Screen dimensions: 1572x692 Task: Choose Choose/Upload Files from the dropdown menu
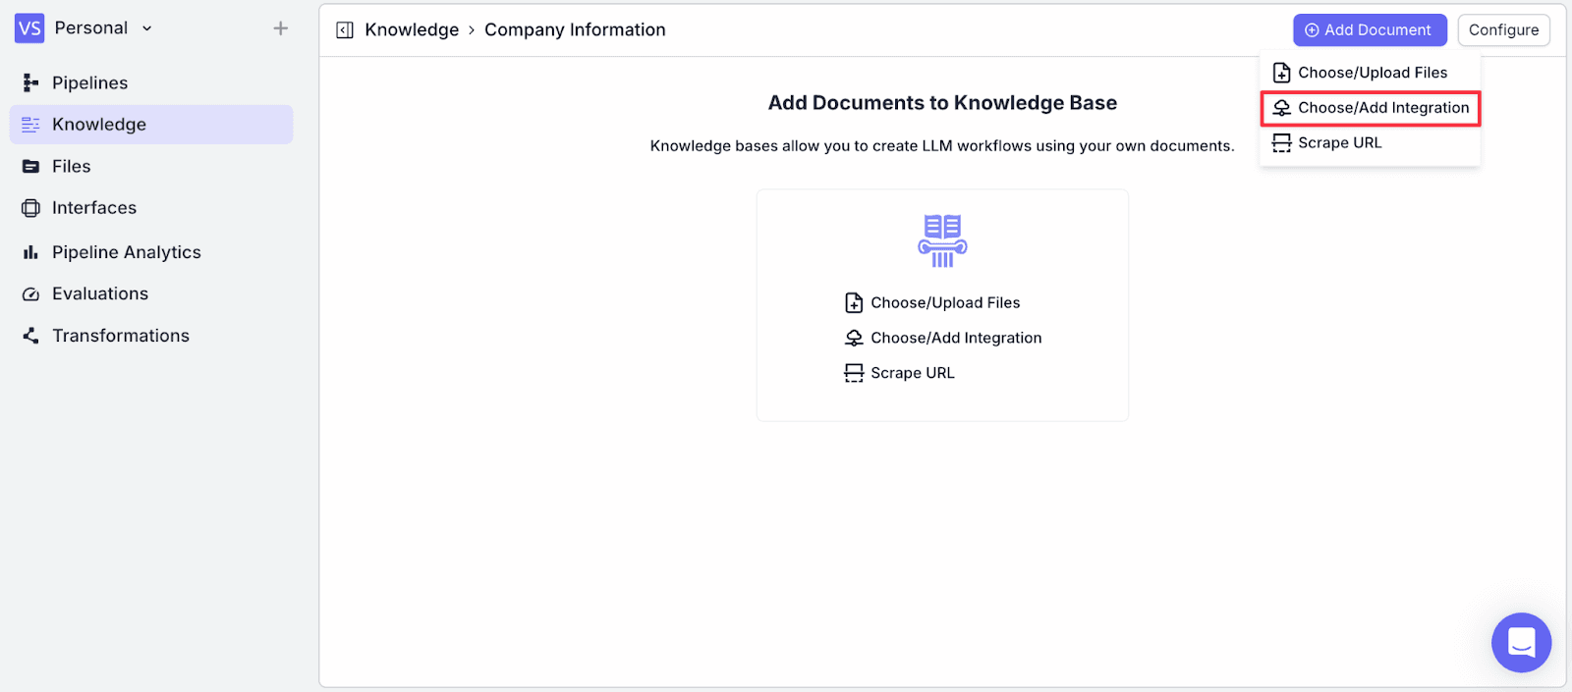coord(1370,73)
